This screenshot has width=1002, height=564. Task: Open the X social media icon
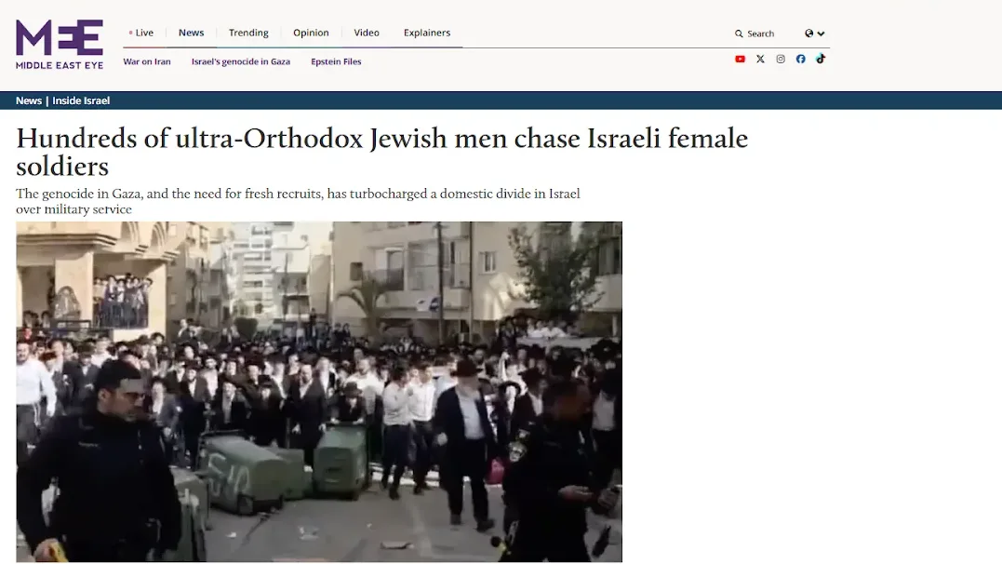point(760,59)
